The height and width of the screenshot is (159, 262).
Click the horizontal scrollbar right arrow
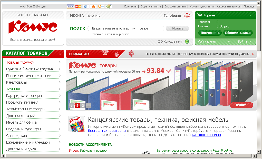(x=254, y=156)
